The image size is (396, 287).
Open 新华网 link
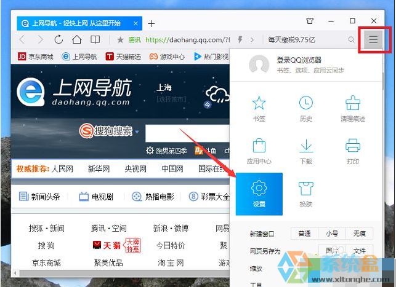99,169
